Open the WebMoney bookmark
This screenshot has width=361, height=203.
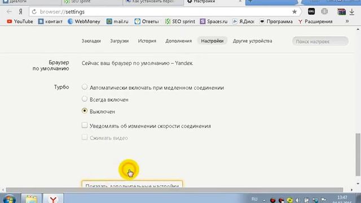coord(84,21)
